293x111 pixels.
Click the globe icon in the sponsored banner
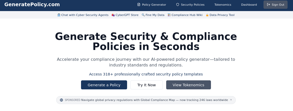click(61, 100)
